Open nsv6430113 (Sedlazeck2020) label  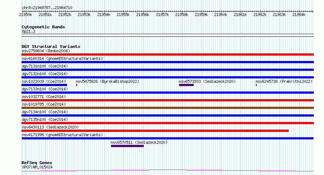click(x=50, y=127)
